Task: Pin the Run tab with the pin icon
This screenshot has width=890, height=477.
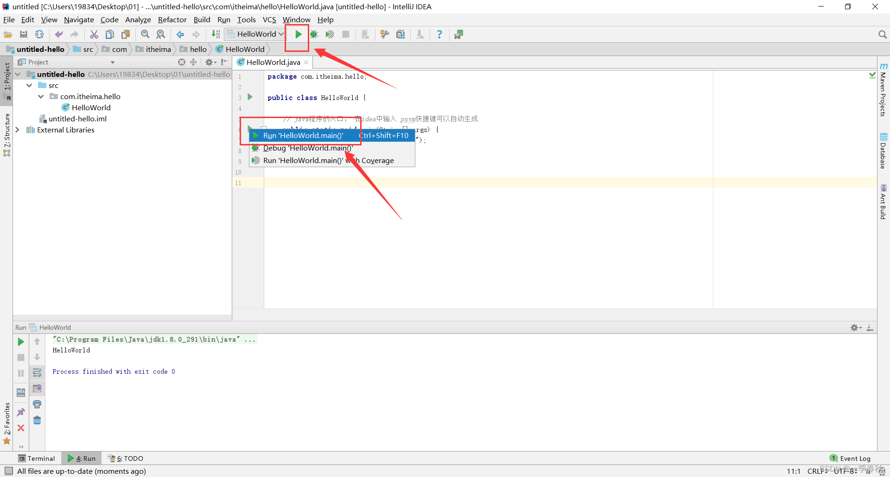Action: point(21,412)
